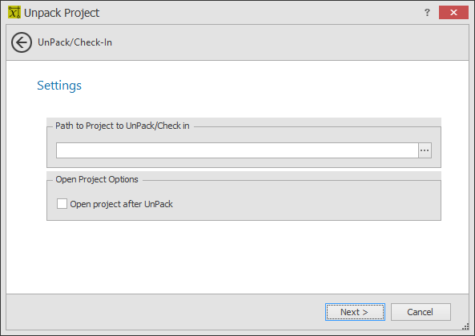
Task: Click empty header bar right of UnPack/Check-In
Action: pos(288,42)
